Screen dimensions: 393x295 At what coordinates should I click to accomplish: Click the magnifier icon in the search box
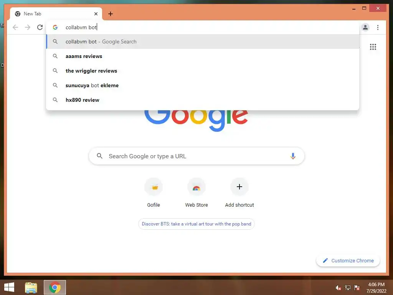click(x=99, y=156)
